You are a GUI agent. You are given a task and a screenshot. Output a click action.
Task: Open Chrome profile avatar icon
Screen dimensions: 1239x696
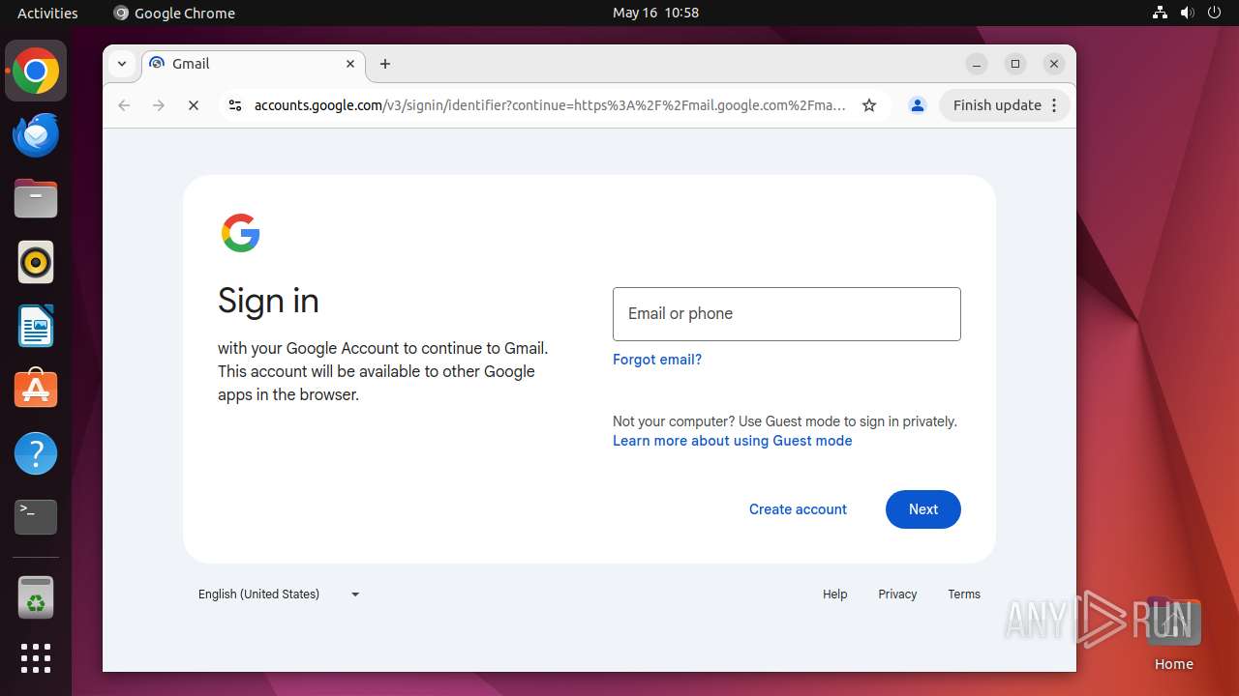click(x=918, y=105)
